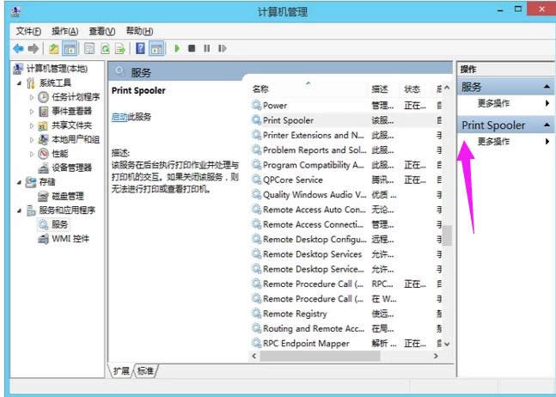The height and width of the screenshot is (397, 556).
Task: Click the Export list toolbar icon
Action: (x=119, y=49)
